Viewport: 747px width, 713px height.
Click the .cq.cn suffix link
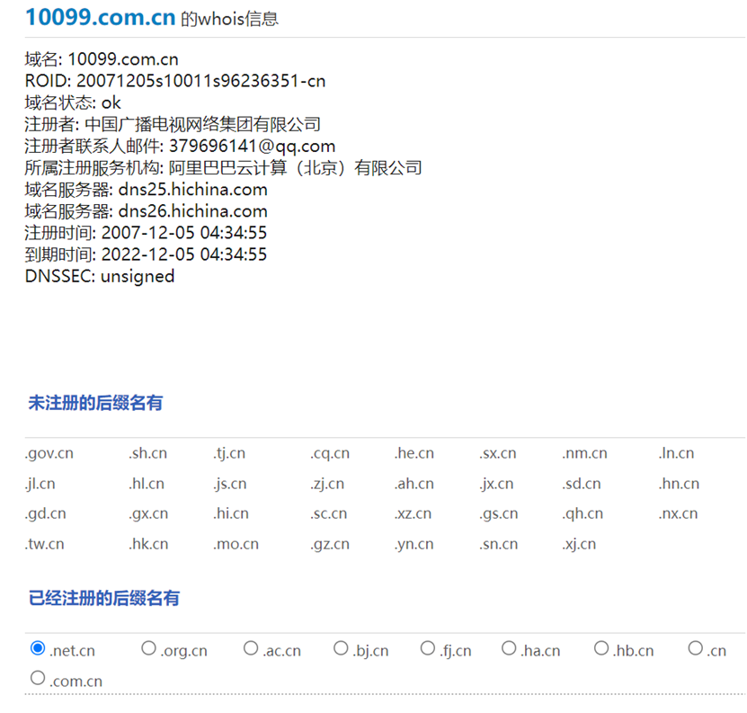[330, 453]
